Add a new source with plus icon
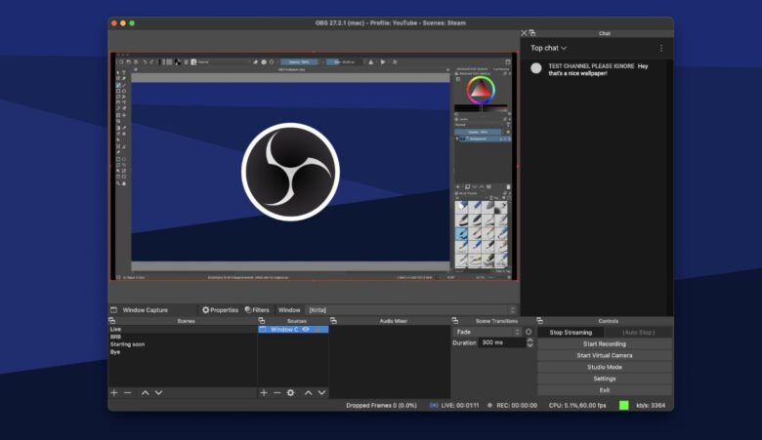Screen dimensions: 762x440 tap(264, 392)
